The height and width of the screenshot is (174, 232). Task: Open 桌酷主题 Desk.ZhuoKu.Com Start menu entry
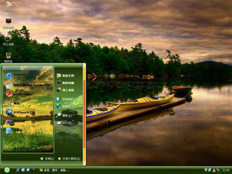tap(28, 85)
